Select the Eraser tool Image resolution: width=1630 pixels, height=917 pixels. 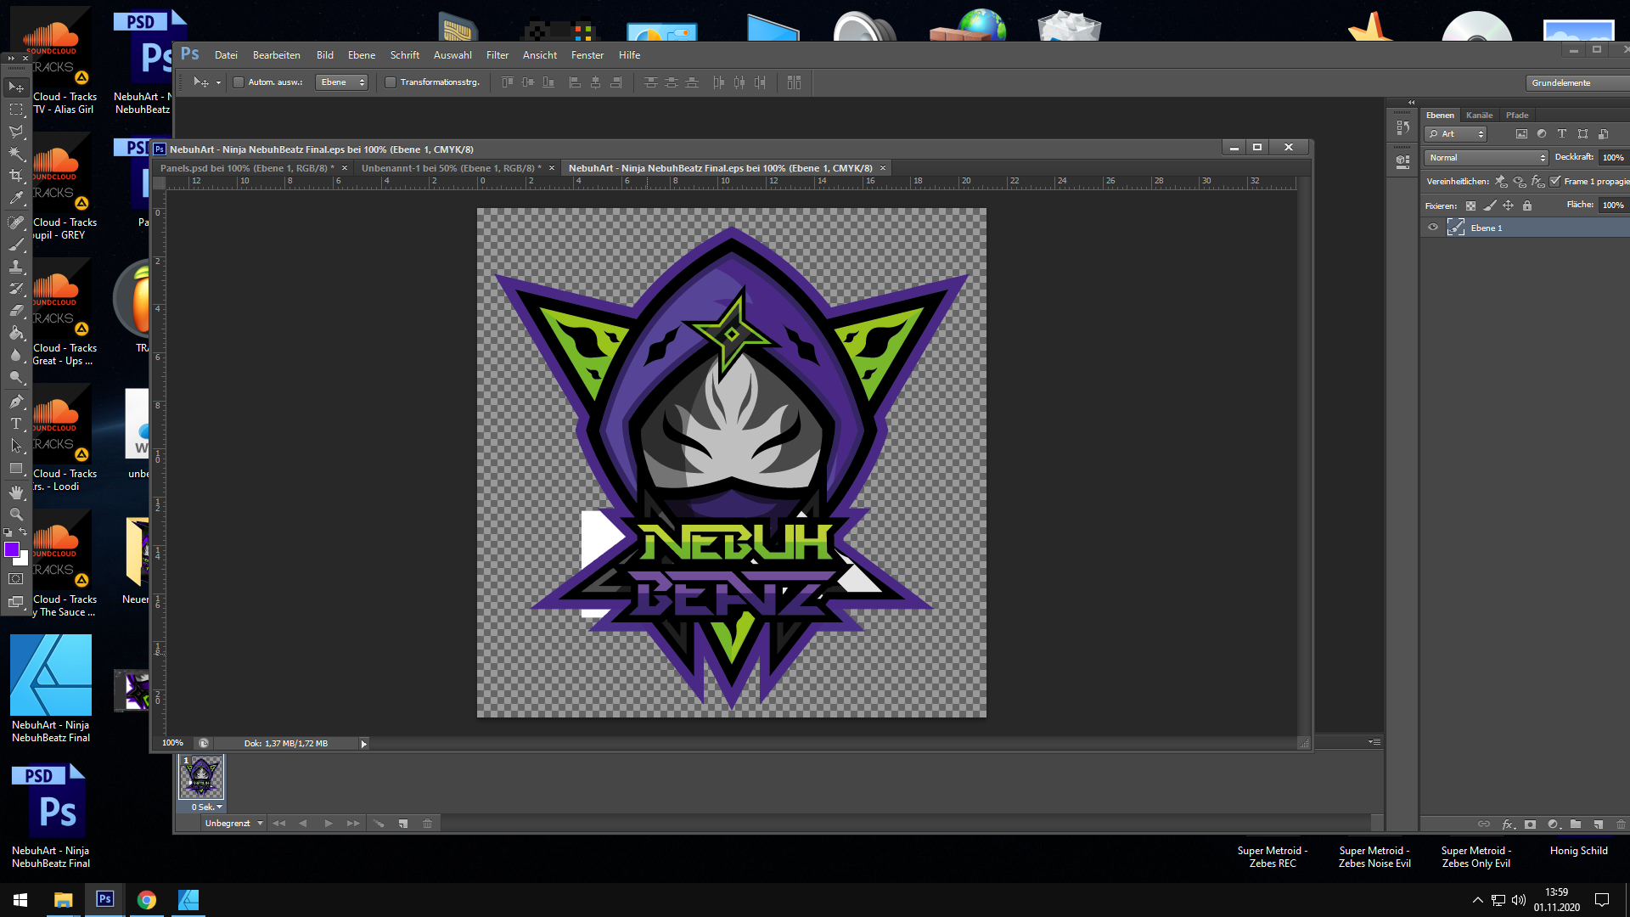16,311
